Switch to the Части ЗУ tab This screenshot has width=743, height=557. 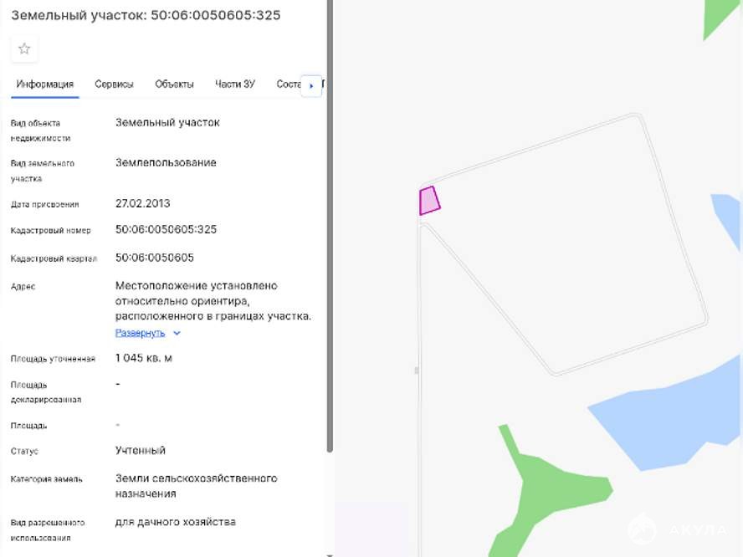(234, 84)
